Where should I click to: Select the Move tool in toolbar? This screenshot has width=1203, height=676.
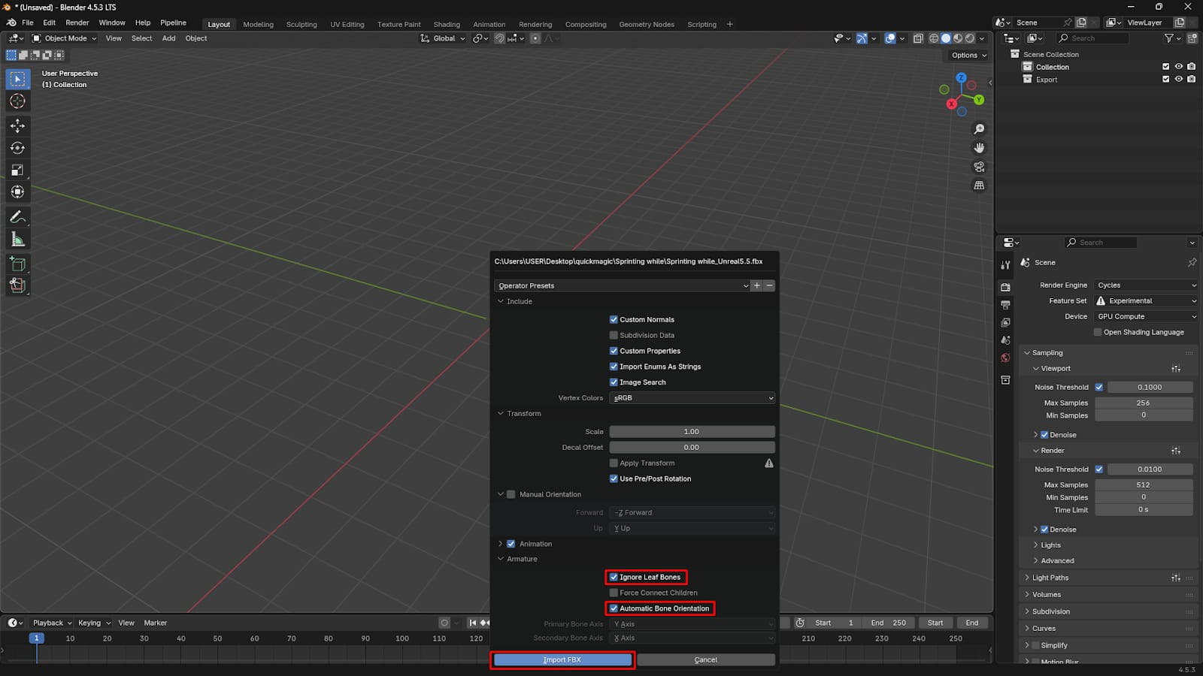17,125
